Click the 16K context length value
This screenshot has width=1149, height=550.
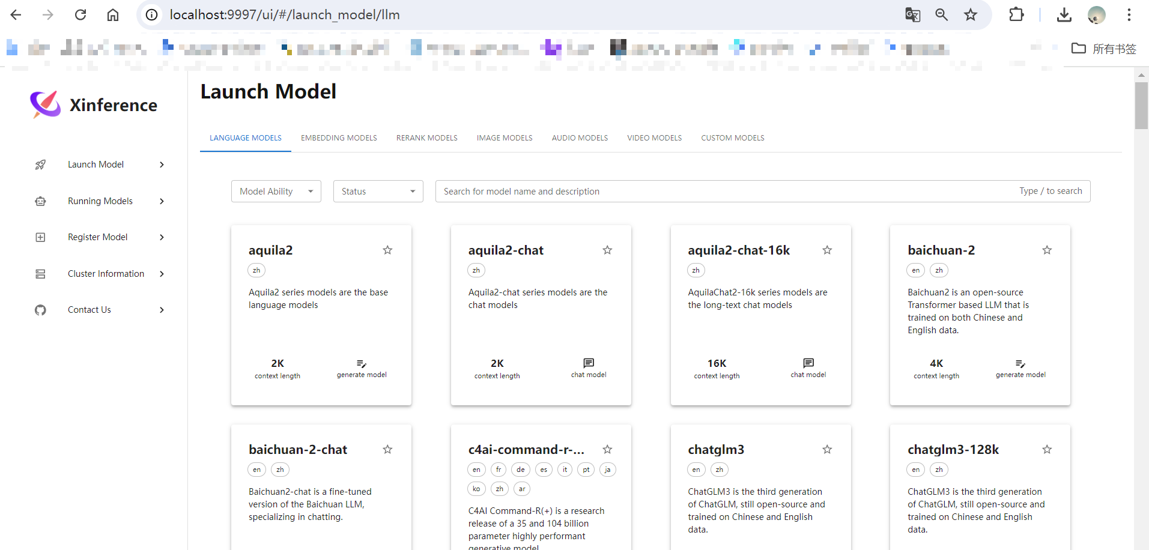click(717, 363)
